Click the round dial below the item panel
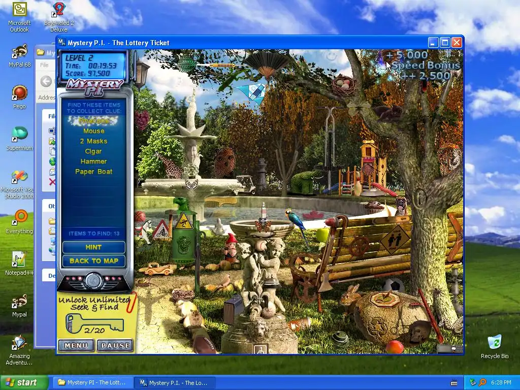Image resolution: width=520 pixels, height=390 pixels. [94, 281]
